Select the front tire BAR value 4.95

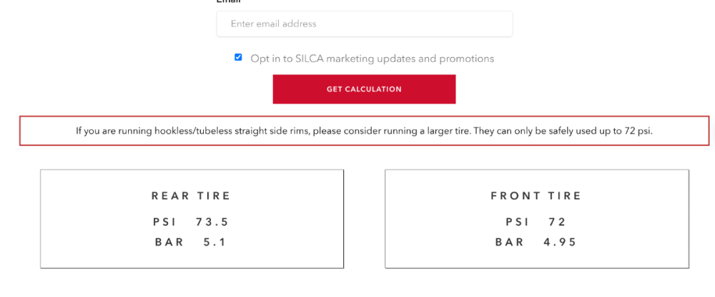coord(559,242)
